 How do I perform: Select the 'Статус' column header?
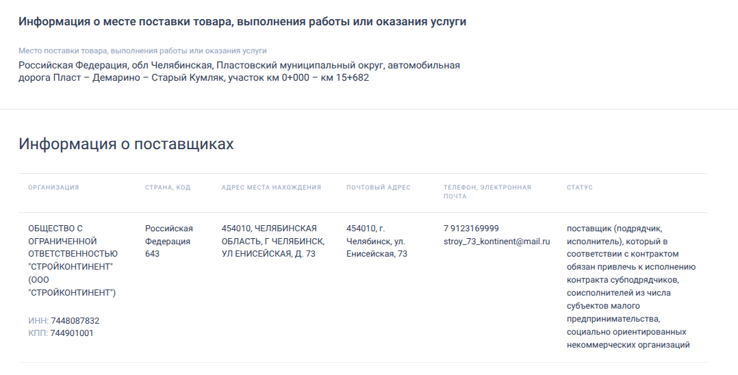pyautogui.click(x=580, y=187)
